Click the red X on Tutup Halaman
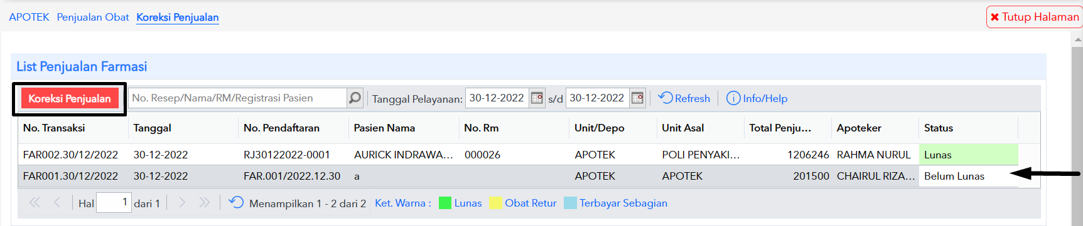The height and width of the screenshot is (226, 1083). 994,17
